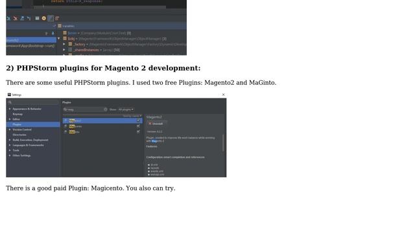Expand the _sharedInstances variable node
This screenshot has height=233, width=415.
[64, 50]
